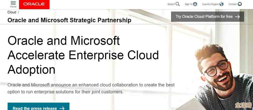Open the hamburger menu icon
The height and width of the screenshot is (110, 253).
[13, 3]
